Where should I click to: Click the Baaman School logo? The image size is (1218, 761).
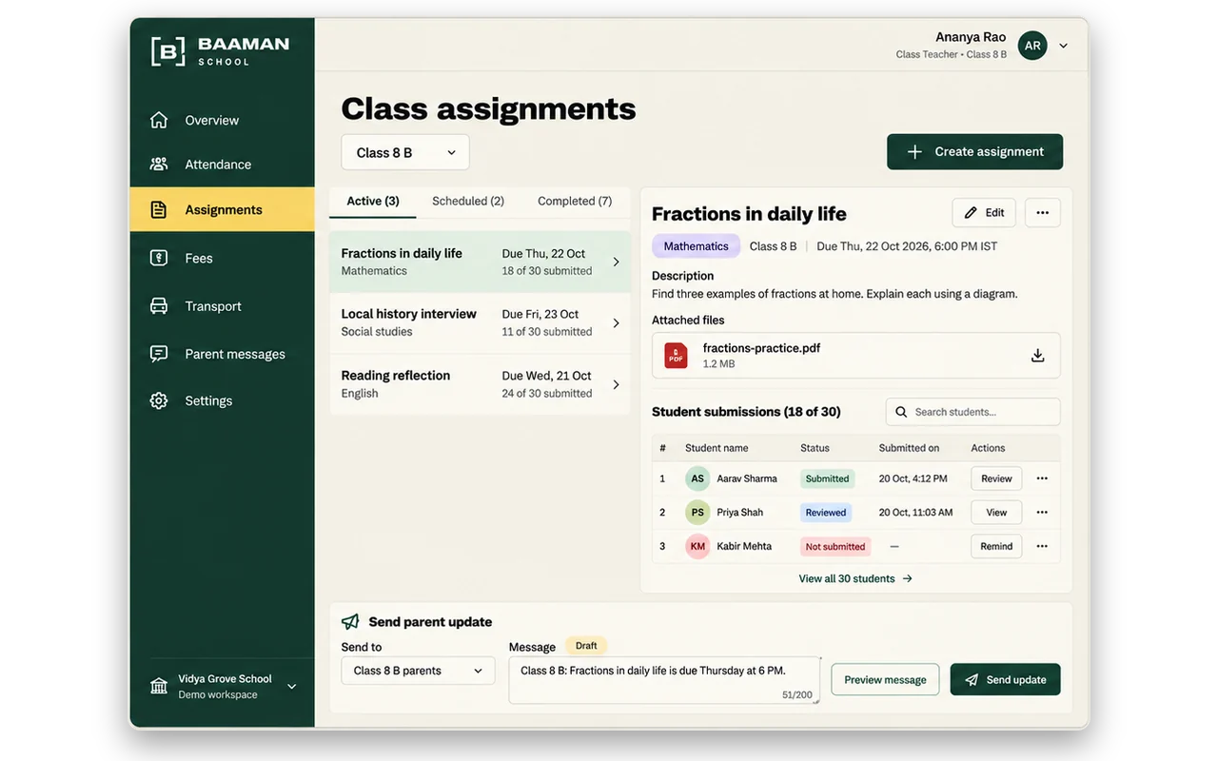(x=220, y=50)
